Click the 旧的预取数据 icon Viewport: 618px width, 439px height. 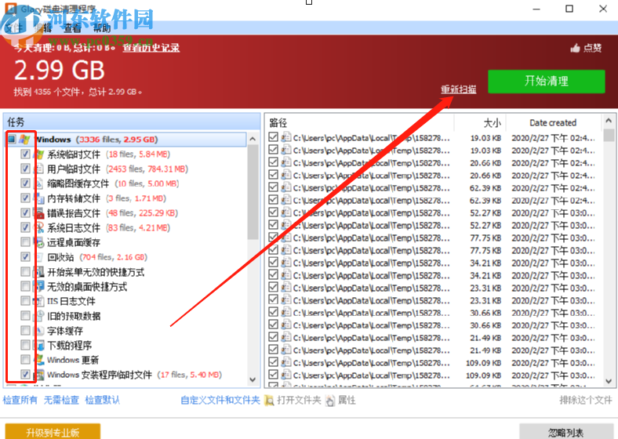click(x=38, y=316)
